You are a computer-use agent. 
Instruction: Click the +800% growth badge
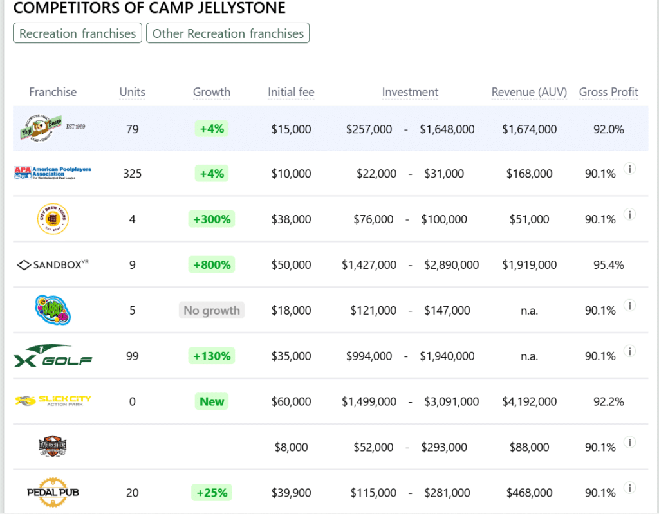click(211, 265)
